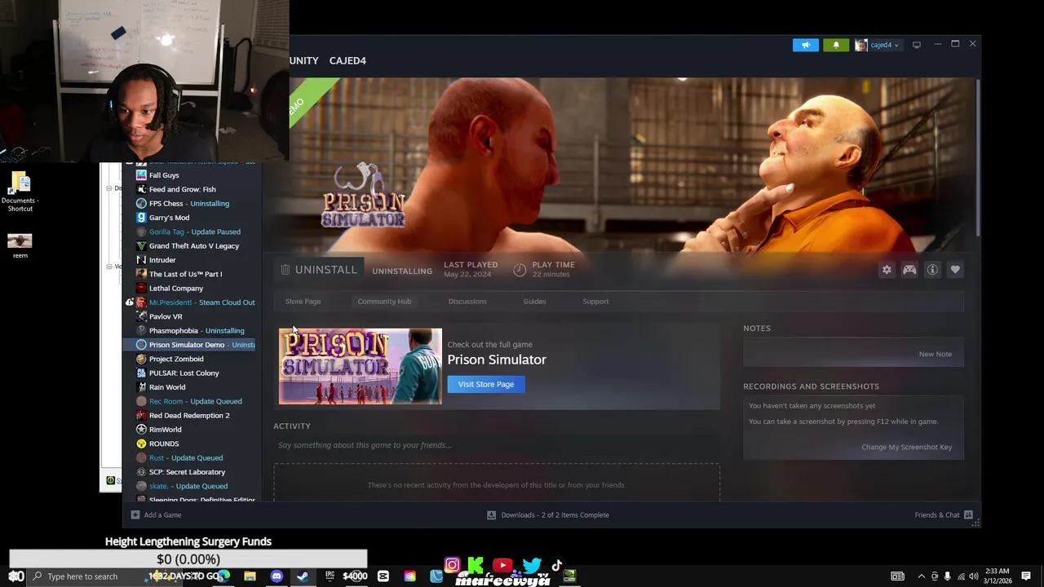The width and height of the screenshot is (1044, 587).
Task: Click the SCP: Secret Laboratory icon
Action: pyautogui.click(x=141, y=472)
